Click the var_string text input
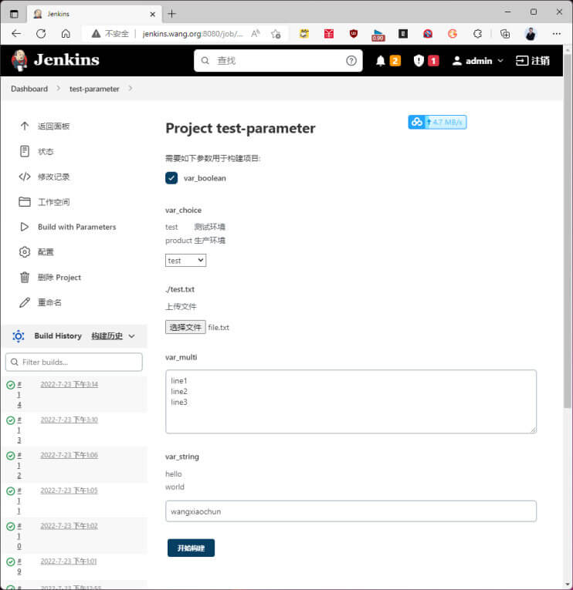Screen dimensions: 573x590 351,511
